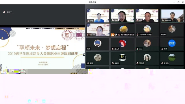The width and height of the screenshot is (185, 104).
Task: Click the muted mic icon on 陈洁's tile
Action: (x=162, y=49)
